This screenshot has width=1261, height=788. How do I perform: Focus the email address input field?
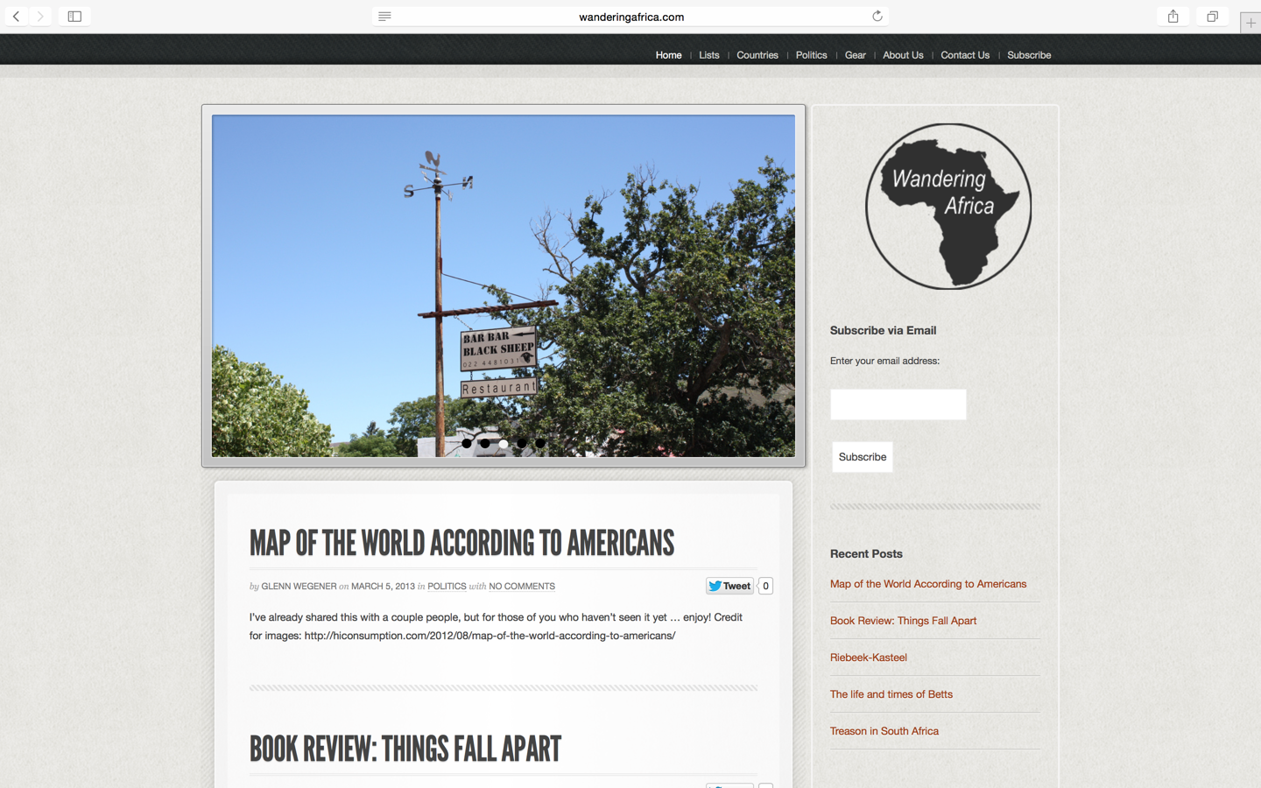(898, 405)
